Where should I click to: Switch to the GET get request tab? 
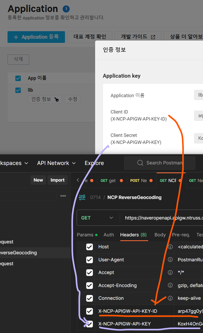(112, 181)
